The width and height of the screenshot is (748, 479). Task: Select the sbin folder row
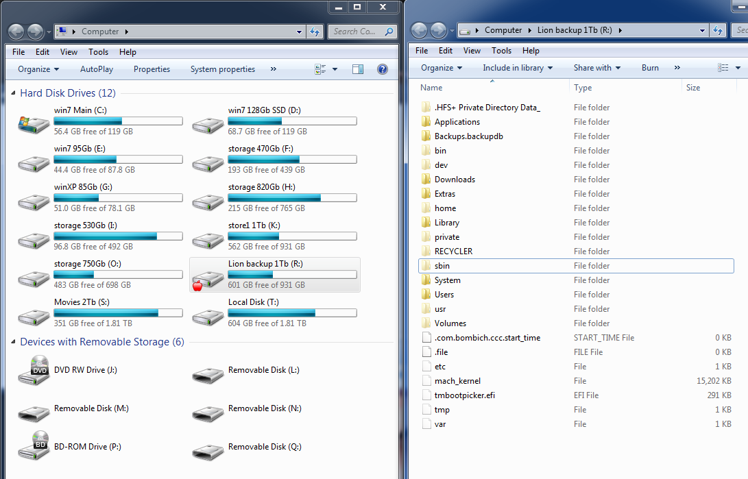click(576, 266)
